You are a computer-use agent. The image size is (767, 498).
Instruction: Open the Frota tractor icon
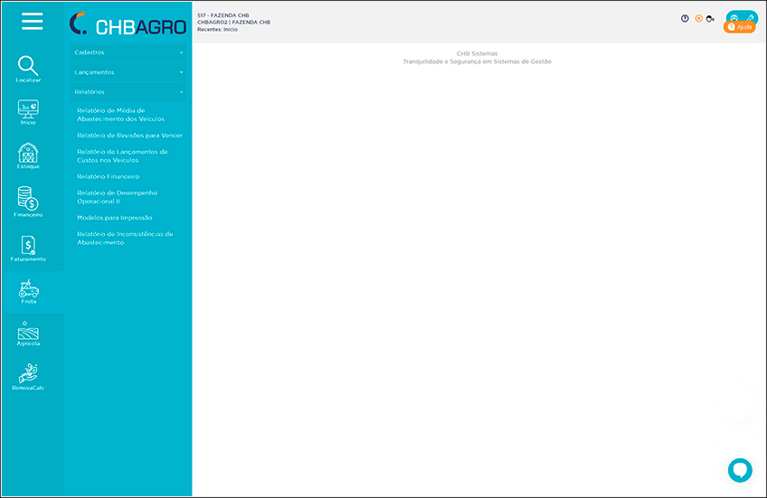[29, 290]
